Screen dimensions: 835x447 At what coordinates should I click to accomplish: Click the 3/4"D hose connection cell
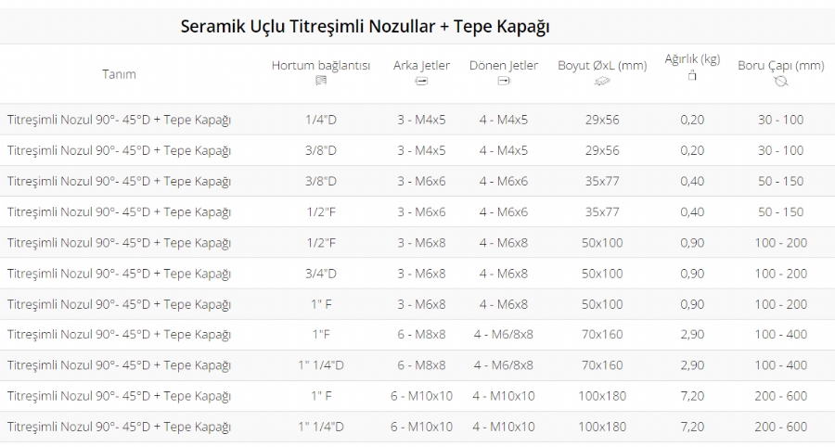[321, 274]
